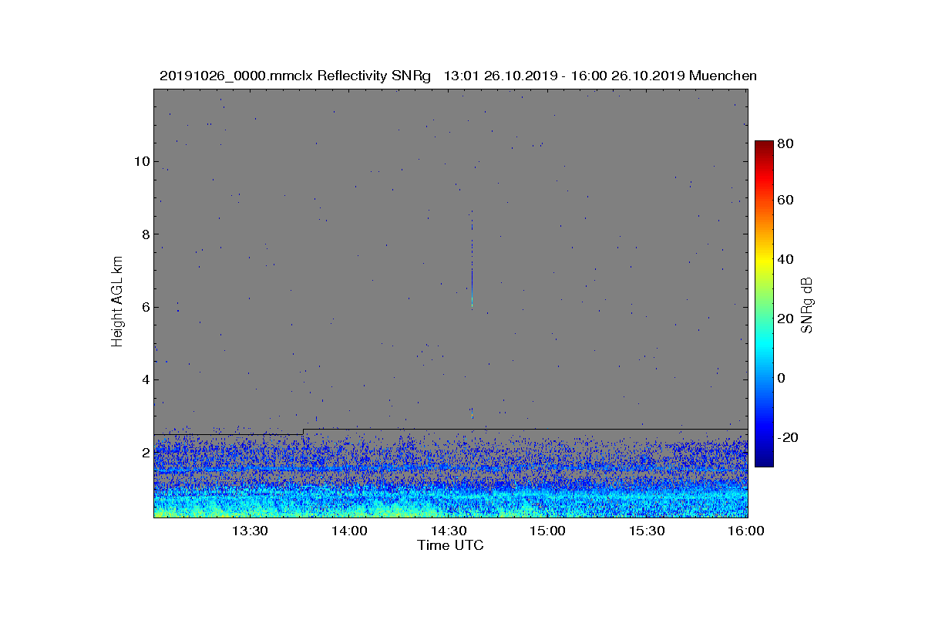Click the height tick label '10'
Screen dimensions: 925x617
pos(141,161)
